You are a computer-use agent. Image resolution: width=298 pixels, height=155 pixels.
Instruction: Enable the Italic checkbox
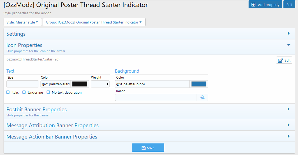pos(8,92)
